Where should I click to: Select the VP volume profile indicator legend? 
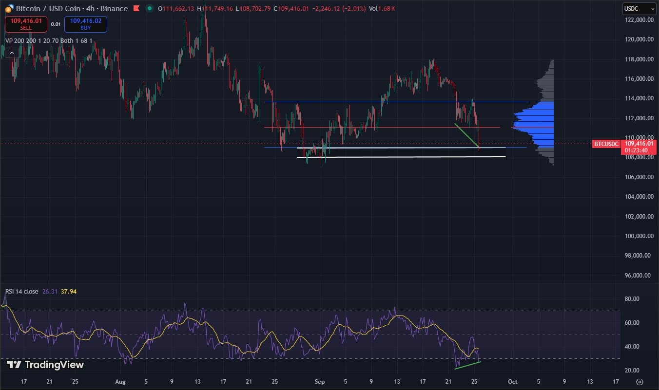pos(49,41)
